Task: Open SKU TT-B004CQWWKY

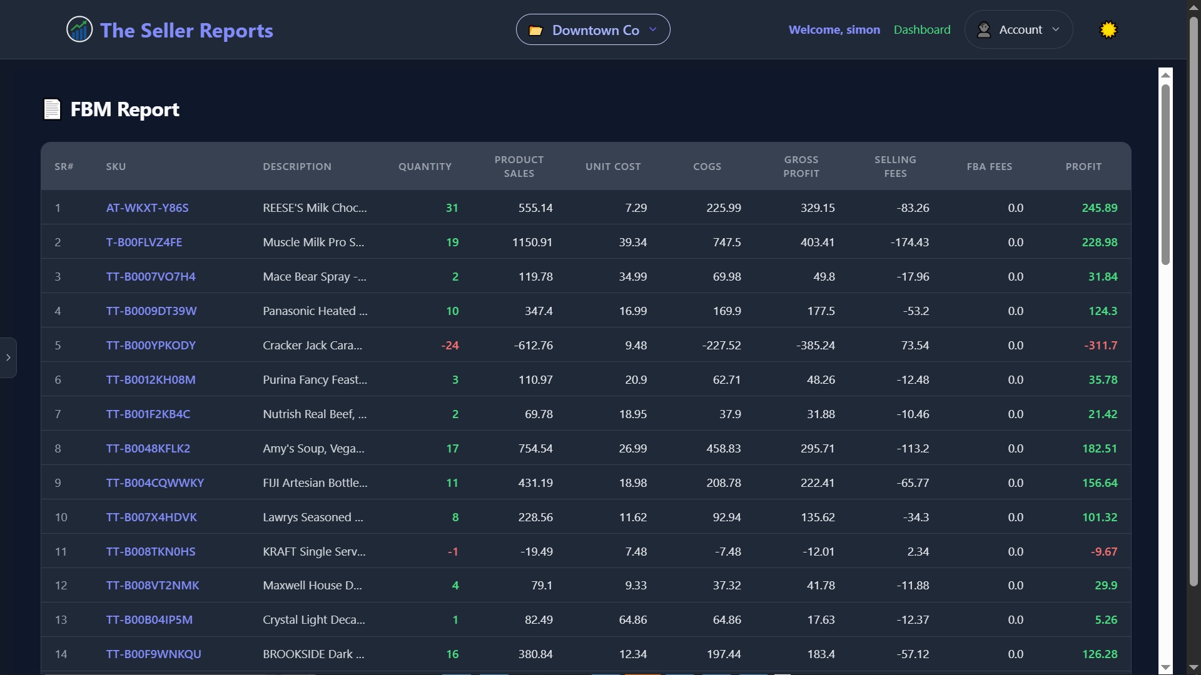Action: coord(155,482)
